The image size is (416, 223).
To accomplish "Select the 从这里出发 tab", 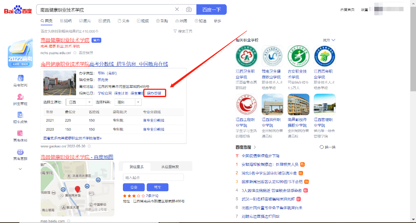I will (170, 167).
